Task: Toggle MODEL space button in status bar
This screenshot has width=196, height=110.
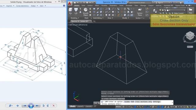Action: (x=119, y=107)
